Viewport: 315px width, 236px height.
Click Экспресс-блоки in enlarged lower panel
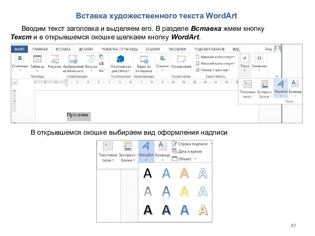coord(128,152)
